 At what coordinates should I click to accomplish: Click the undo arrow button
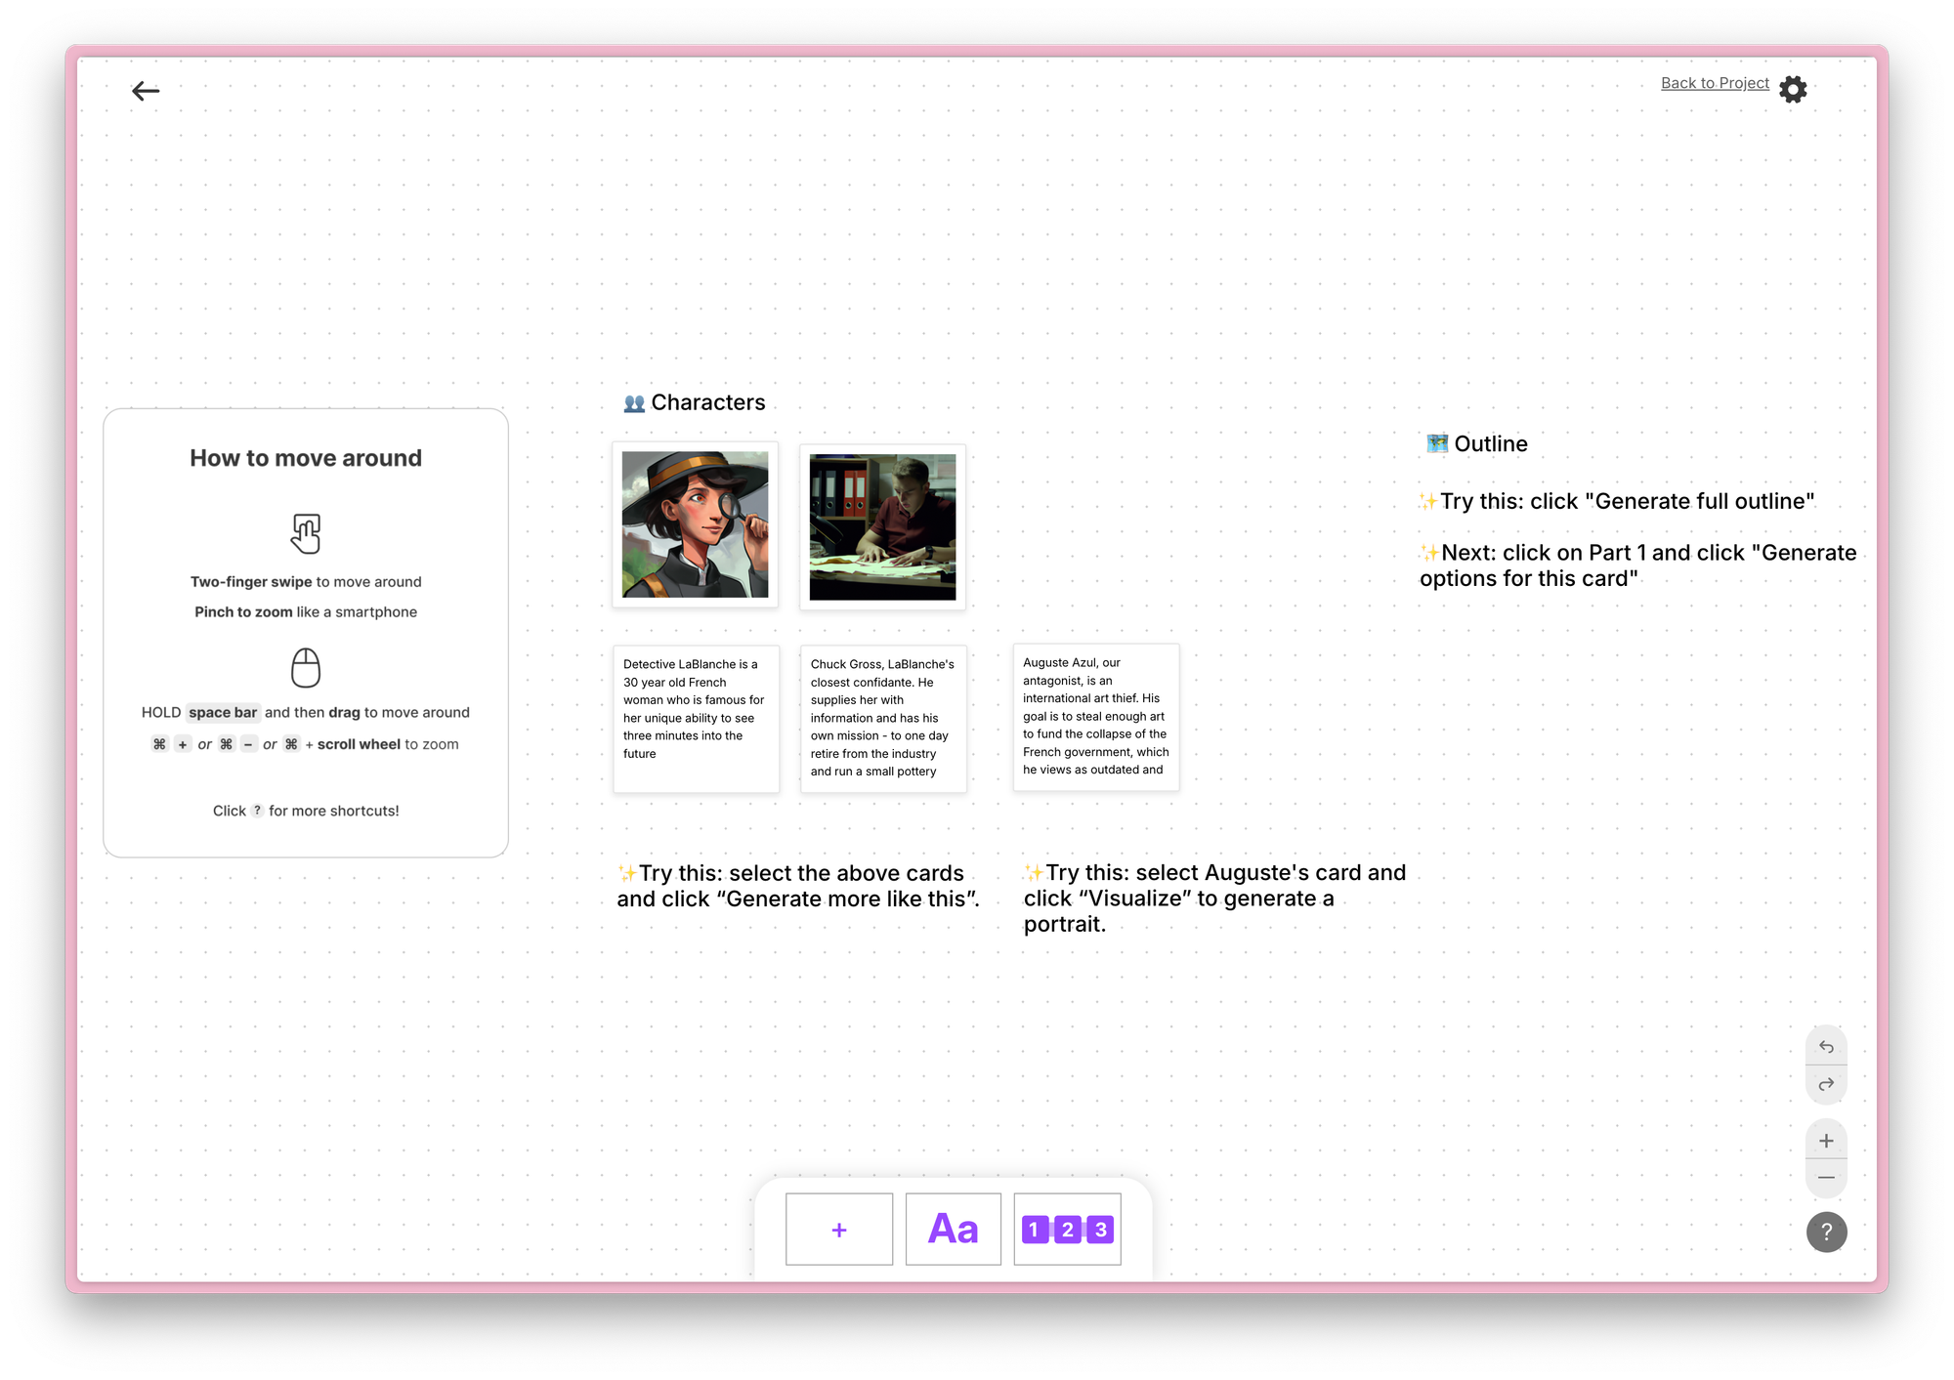[x=1826, y=1047]
